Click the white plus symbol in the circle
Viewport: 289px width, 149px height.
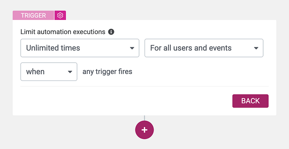point(144,130)
